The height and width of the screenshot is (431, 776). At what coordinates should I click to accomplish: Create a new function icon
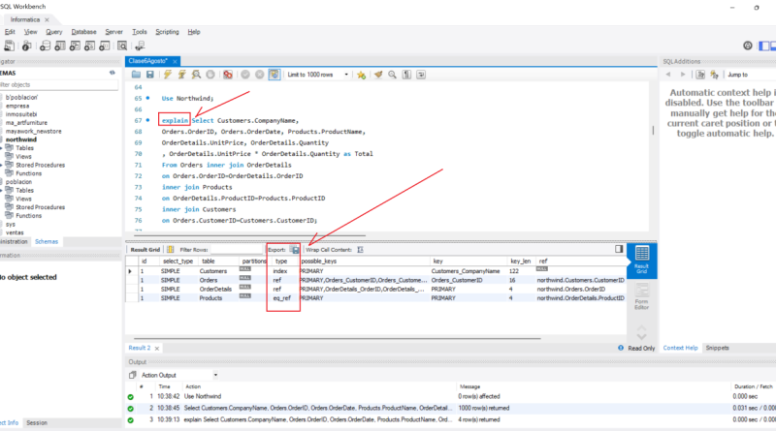(x=105, y=46)
